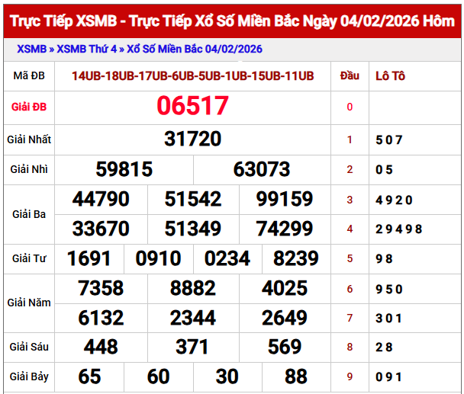
Task: Select the Giải ĐB row label
Action: click(x=29, y=107)
